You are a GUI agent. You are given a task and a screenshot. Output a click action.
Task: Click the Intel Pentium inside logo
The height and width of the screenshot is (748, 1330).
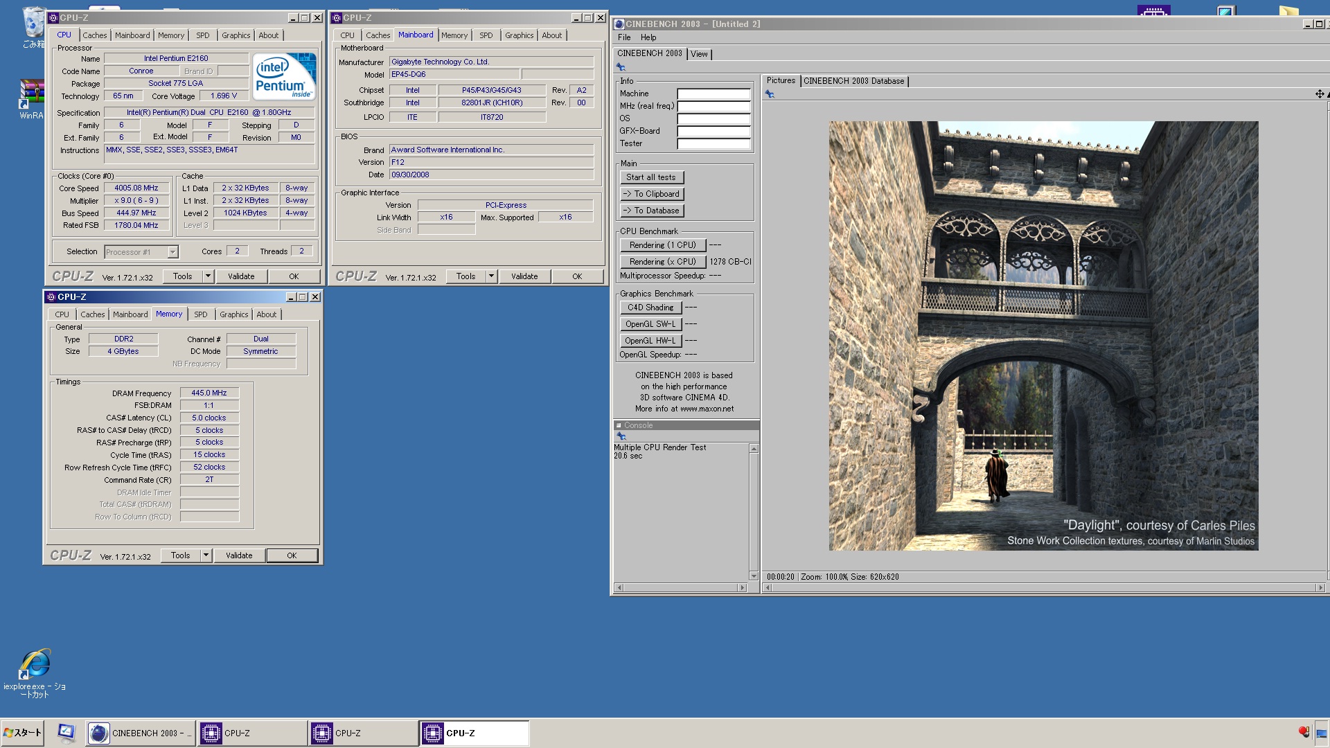[284, 76]
